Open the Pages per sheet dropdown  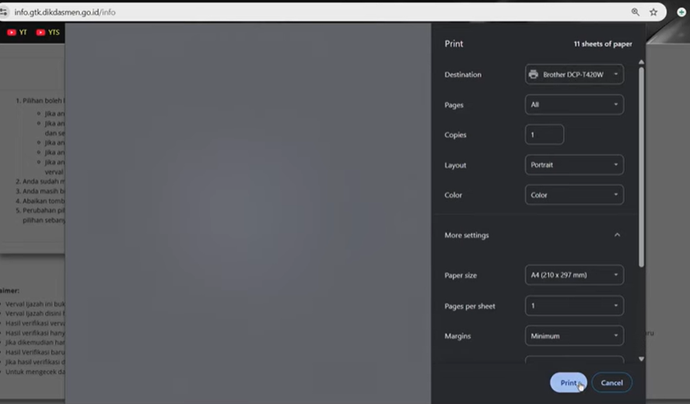(x=574, y=306)
